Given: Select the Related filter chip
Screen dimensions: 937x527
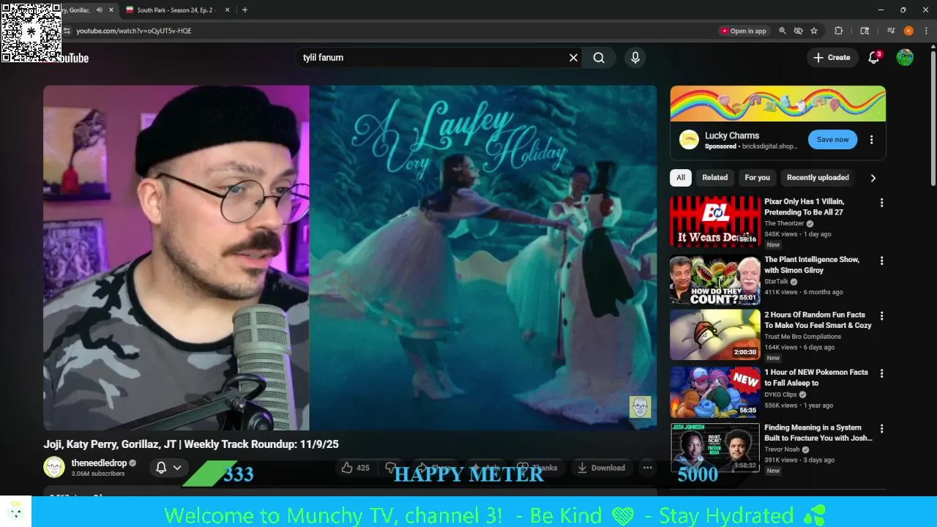Looking at the screenshot, I should pos(715,177).
